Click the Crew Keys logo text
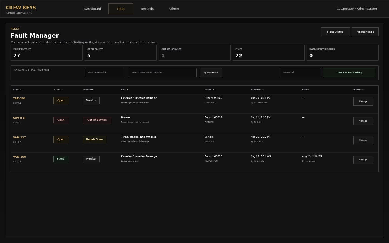The height and width of the screenshot is (243, 389). point(21,8)
